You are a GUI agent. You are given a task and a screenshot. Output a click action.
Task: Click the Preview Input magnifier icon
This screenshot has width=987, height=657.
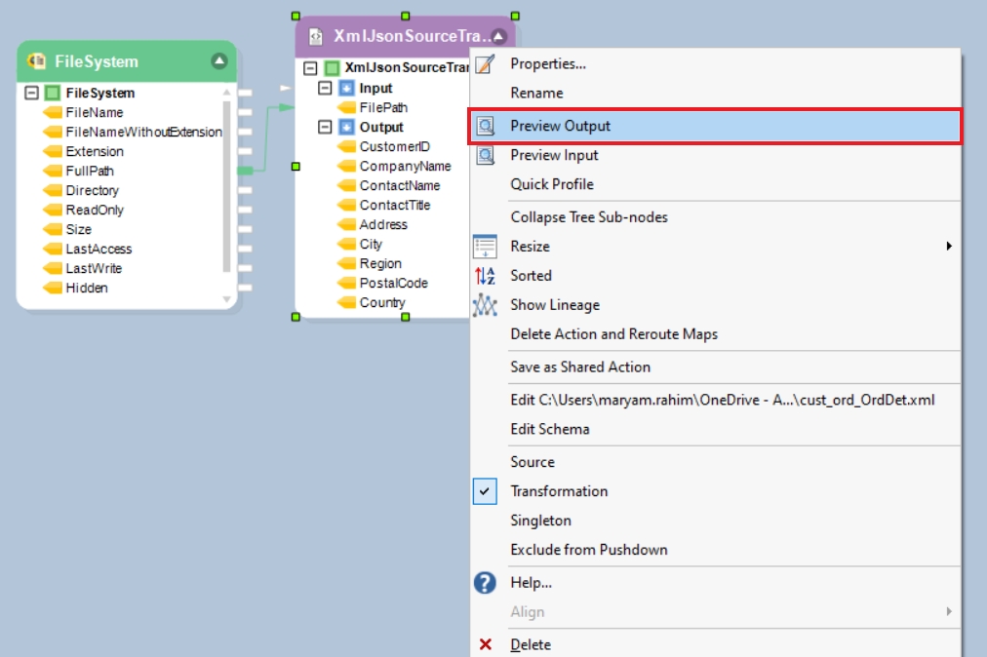coord(485,155)
